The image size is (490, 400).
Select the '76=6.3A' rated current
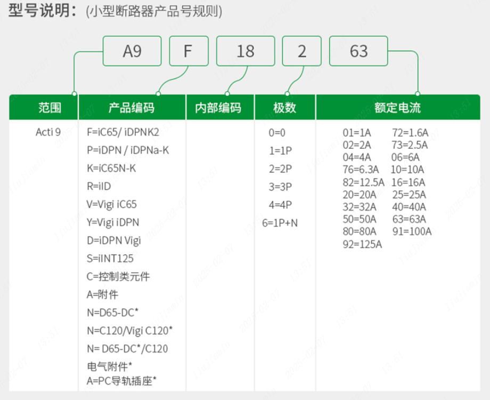[x=361, y=170]
